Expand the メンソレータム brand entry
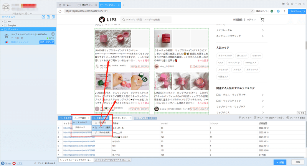 (263, 30)
